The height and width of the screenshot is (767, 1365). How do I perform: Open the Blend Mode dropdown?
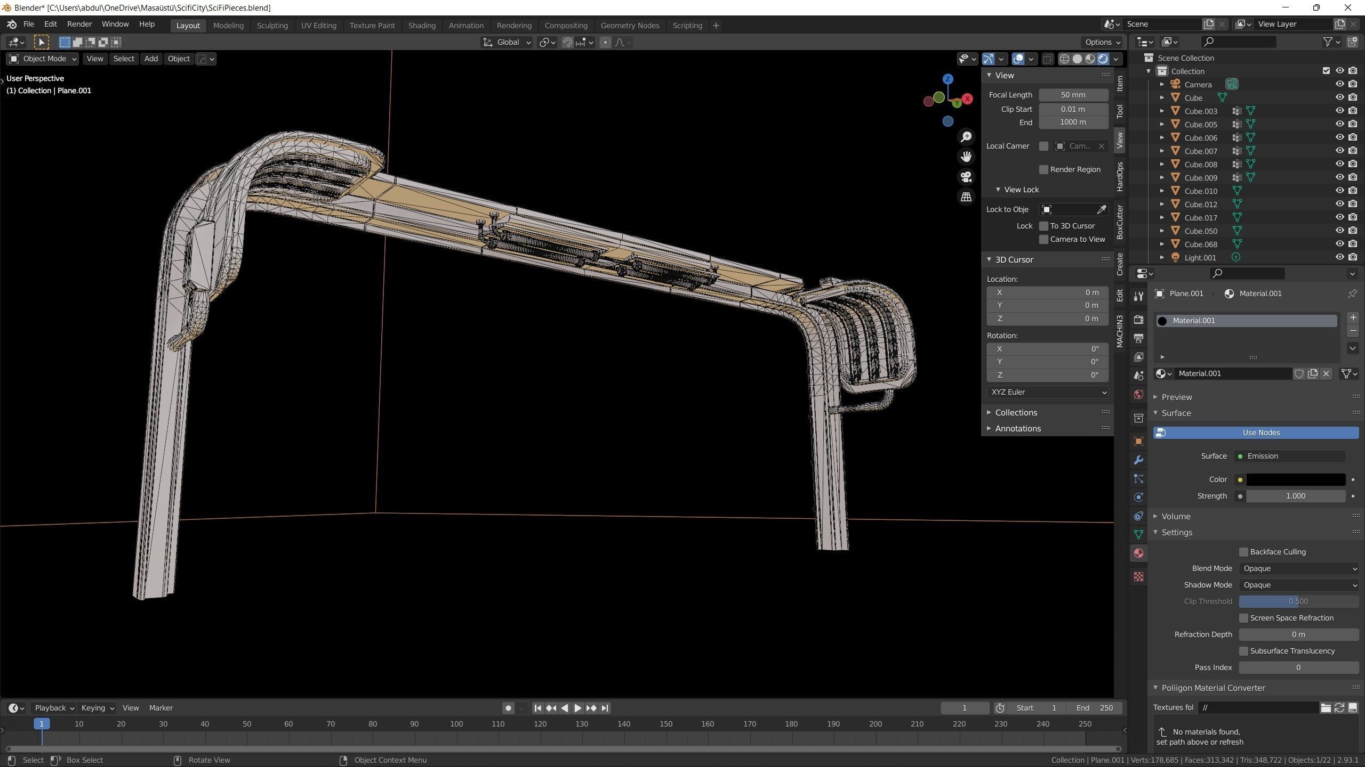click(1298, 568)
